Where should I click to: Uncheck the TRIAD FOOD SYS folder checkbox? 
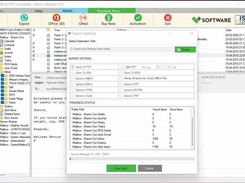tap(2, 83)
